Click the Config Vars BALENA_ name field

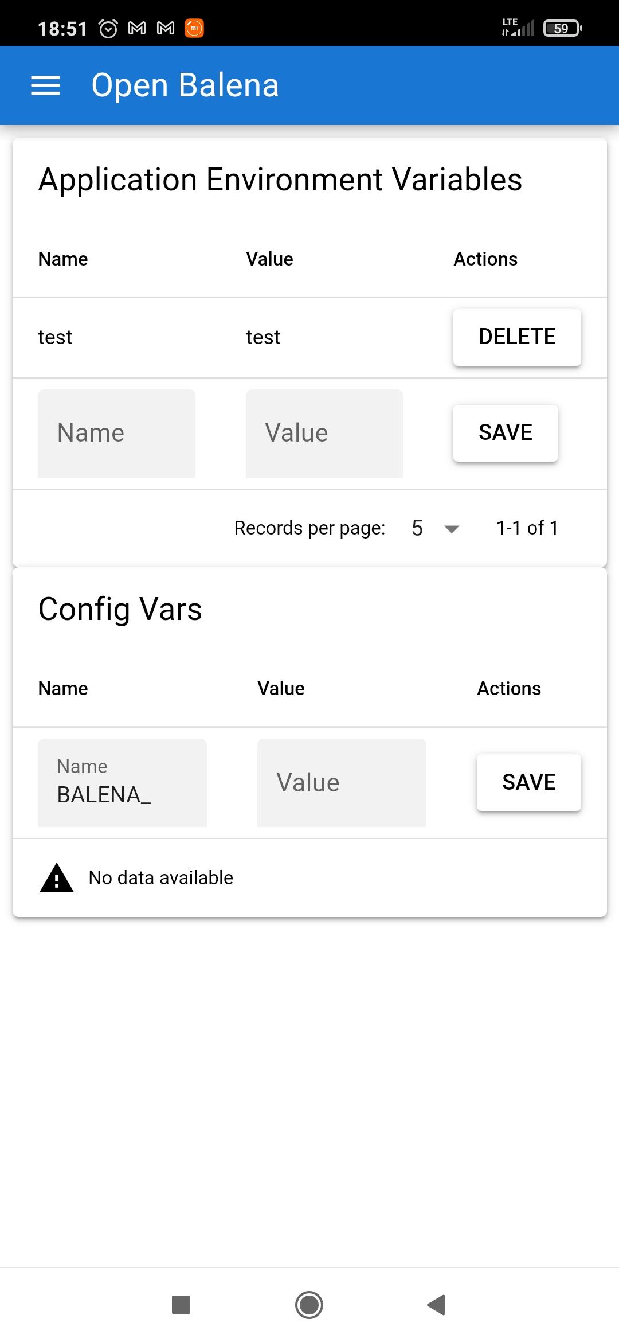click(122, 783)
